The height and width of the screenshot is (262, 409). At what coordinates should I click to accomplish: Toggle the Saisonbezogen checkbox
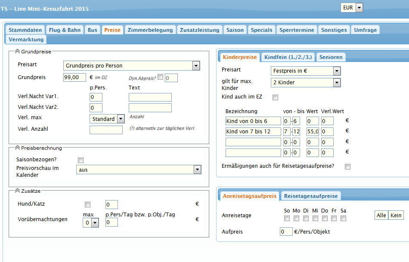(81, 160)
